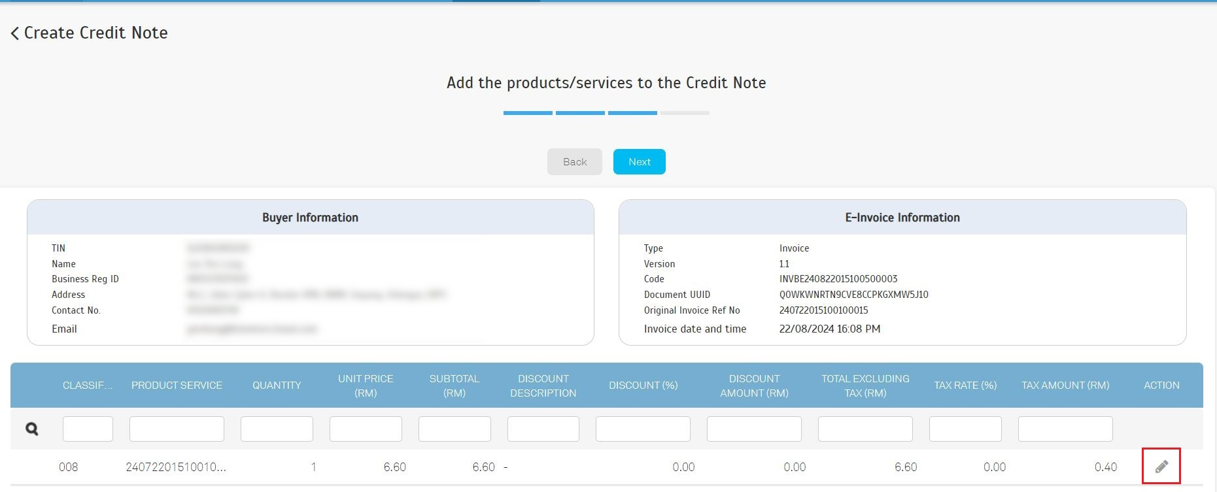
Task: Click the Discount Amount filter input
Action: tap(754, 429)
